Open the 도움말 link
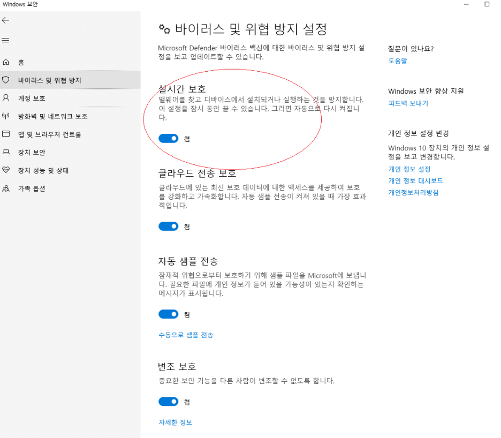The image size is (501, 438). [x=398, y=61]
